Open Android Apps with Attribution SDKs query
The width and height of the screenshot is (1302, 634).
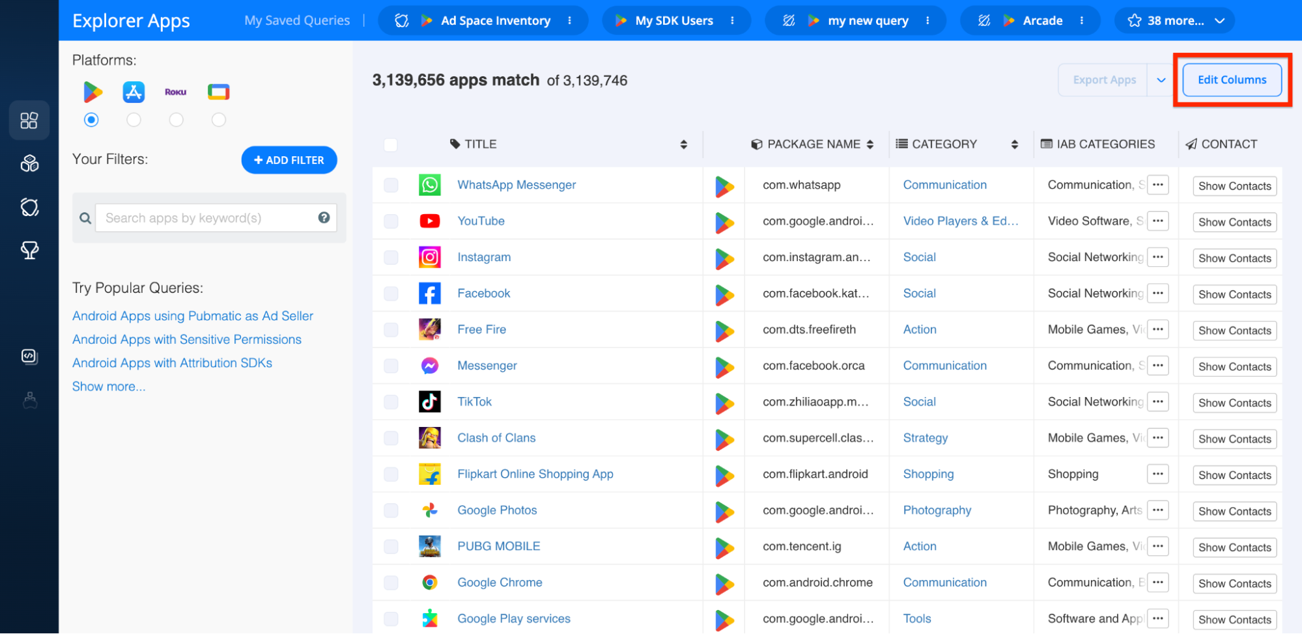172,363
